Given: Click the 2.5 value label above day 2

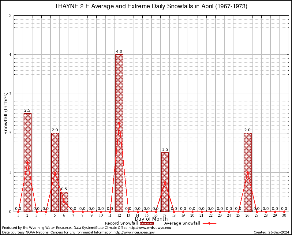Looking at the screenshot, I should pos(27,110).
